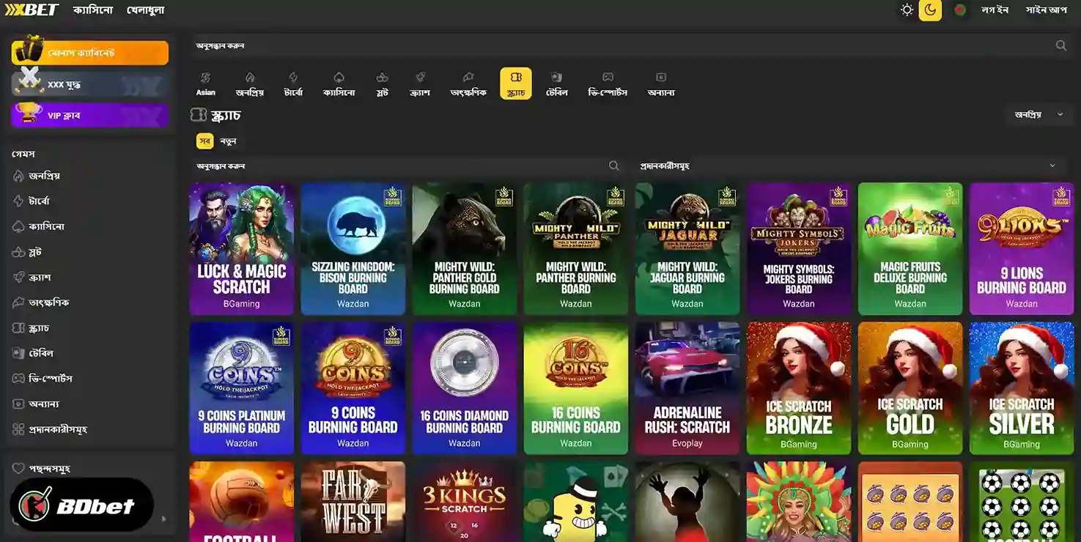The image size is (1081, 542).
Task: Open the ক্যাসিনো top menu
Action: coord(93,10)
